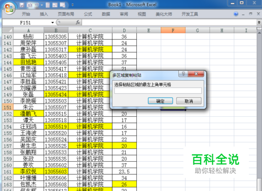Select column C header
This screenshot has width=262, height=191.
(90, 30)
